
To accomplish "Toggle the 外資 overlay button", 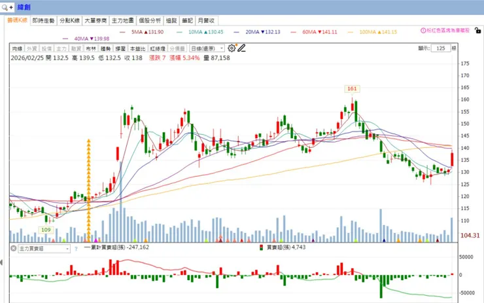I will [31, 49].
